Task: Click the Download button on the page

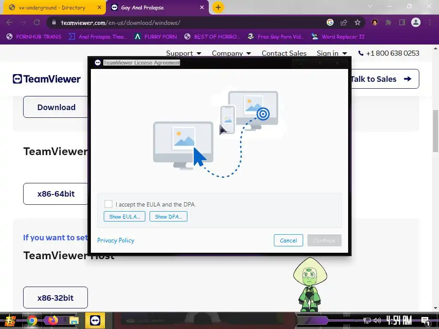Action: (56, 107)
